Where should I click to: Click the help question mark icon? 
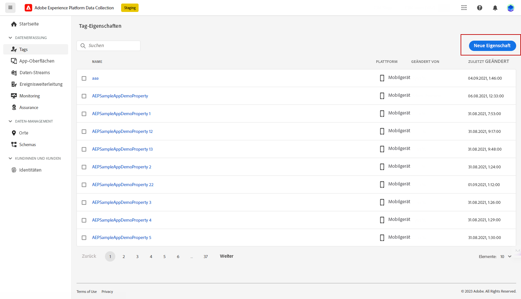pos(480,8)
